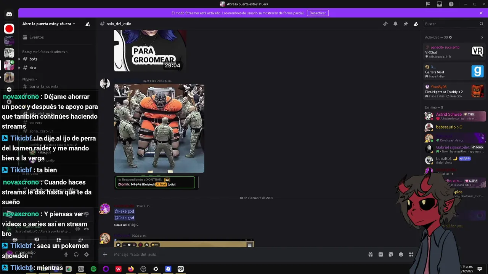
Task: Open the orange prisoner image attachment
Action: 159,128
